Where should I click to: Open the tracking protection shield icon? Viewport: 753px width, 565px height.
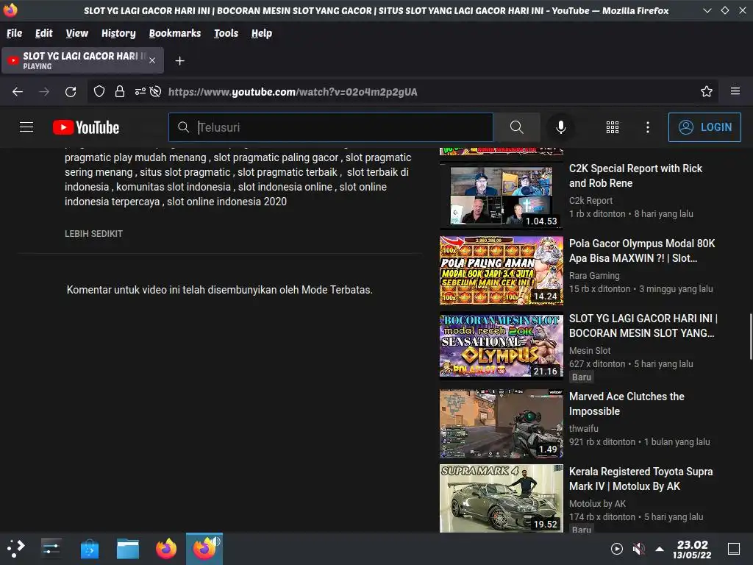click(99, 92)
